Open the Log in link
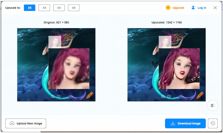 pyautogui.click(x=202, y=8)
